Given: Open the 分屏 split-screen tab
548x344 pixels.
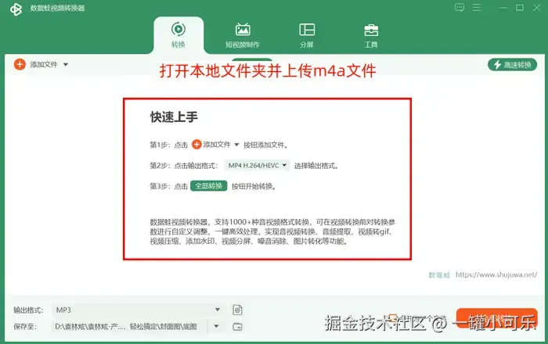Looking at the screenshot, I should [307, 36].
